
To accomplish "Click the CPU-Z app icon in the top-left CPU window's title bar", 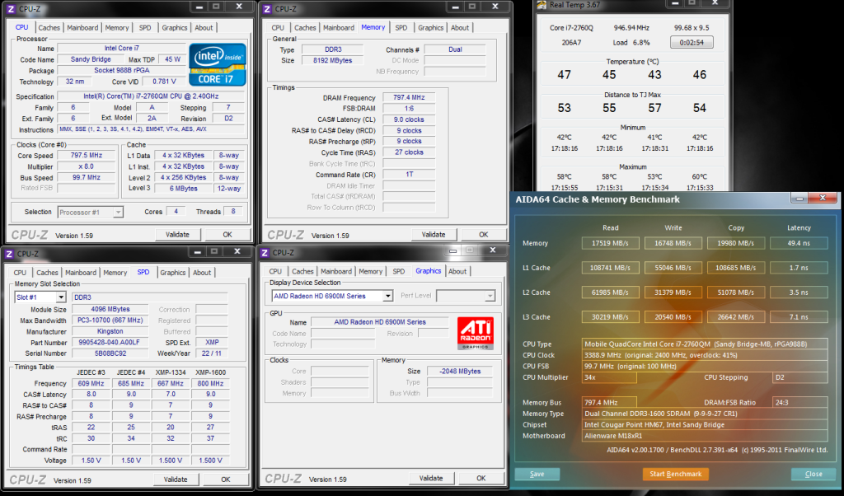I will point(10,8).
